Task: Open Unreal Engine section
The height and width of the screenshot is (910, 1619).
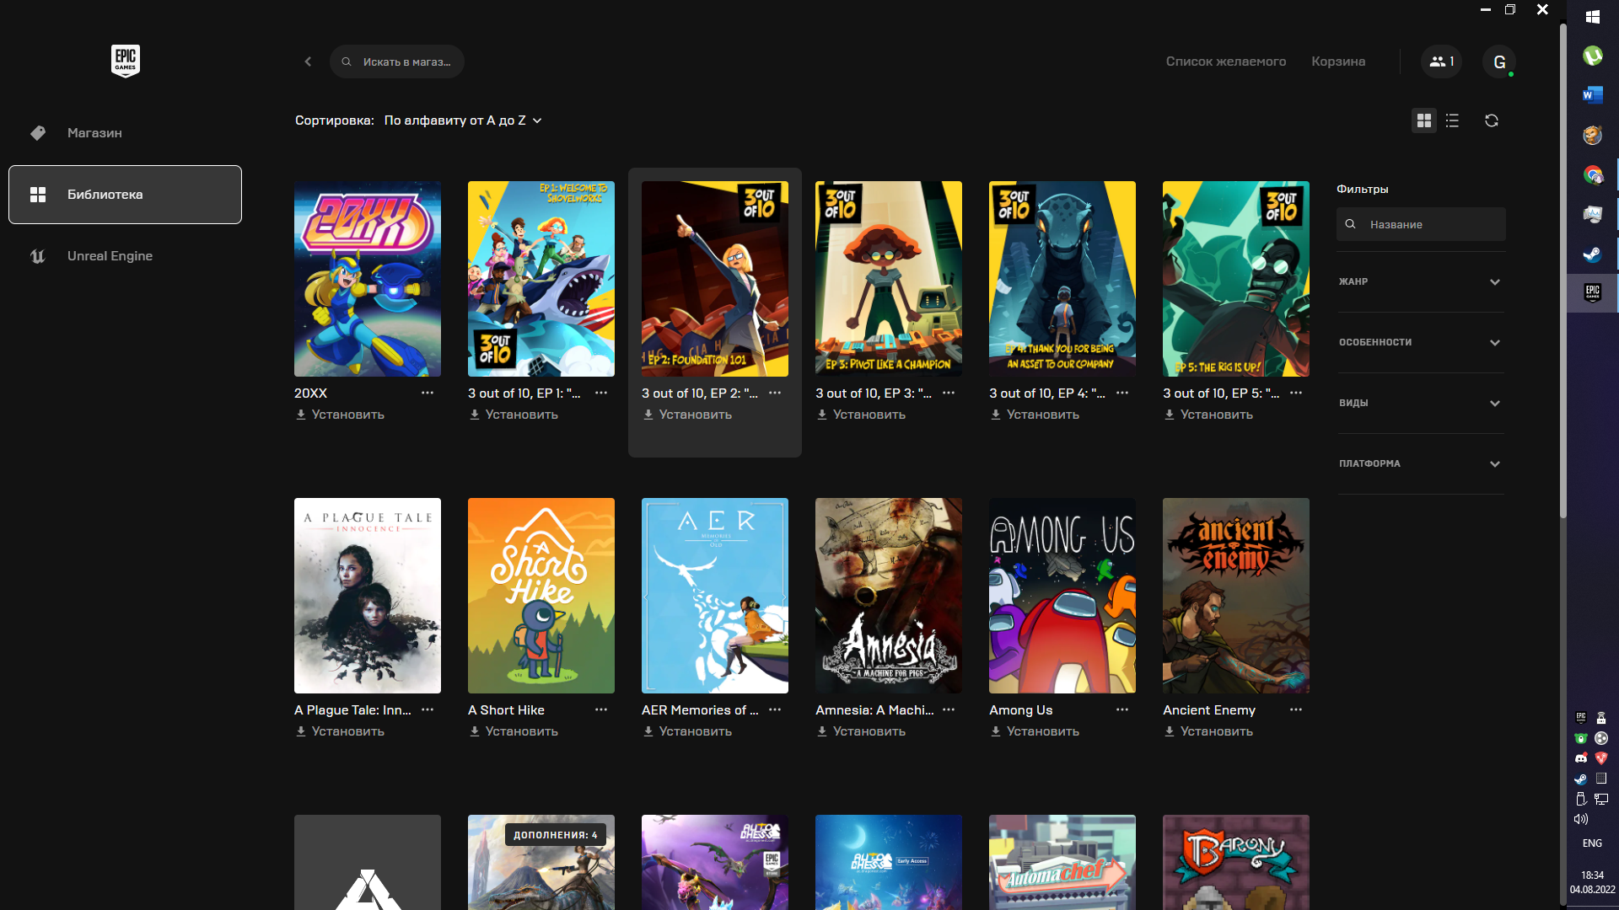Action: [125, 256]
